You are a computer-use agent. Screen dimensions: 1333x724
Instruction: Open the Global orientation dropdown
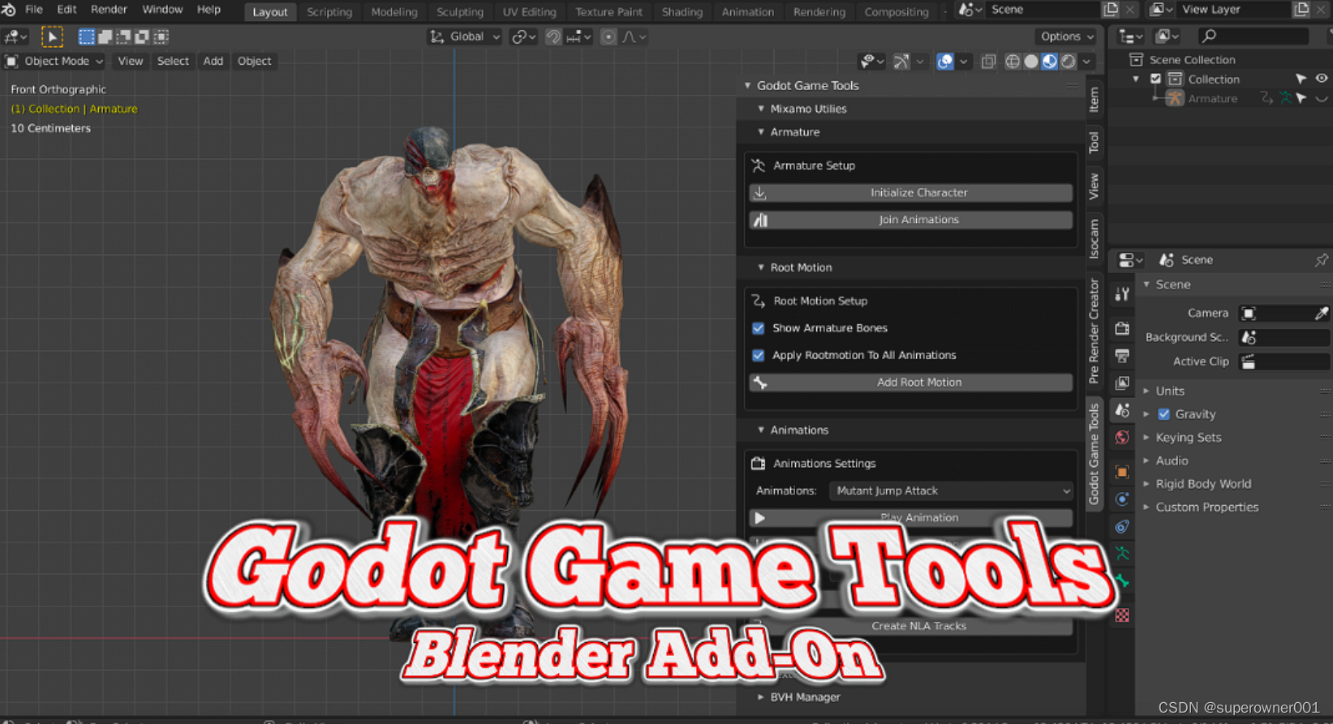(465, 36)
